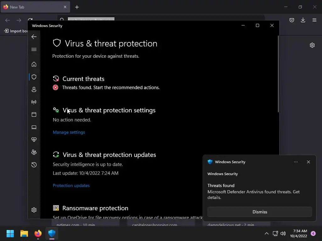Open Device security laptop icon in sidebar

point(34,127)
